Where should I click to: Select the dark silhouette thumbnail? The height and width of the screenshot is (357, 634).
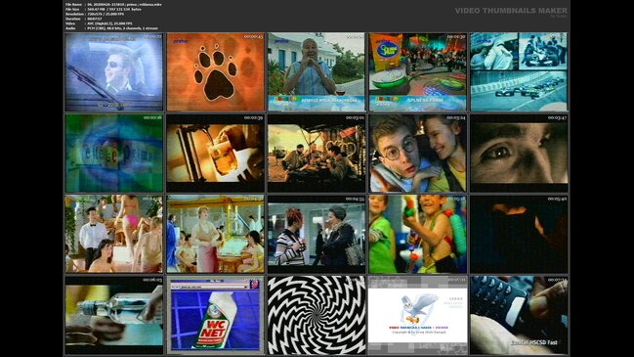[x=519, y=234]
